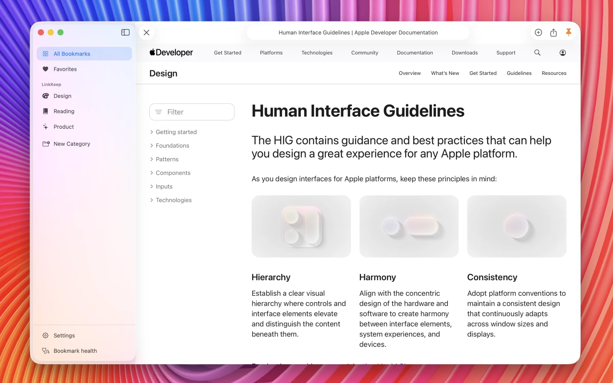613x383 pixels.
Task: Click the Favorites heart icon
Action: (45, 69)
